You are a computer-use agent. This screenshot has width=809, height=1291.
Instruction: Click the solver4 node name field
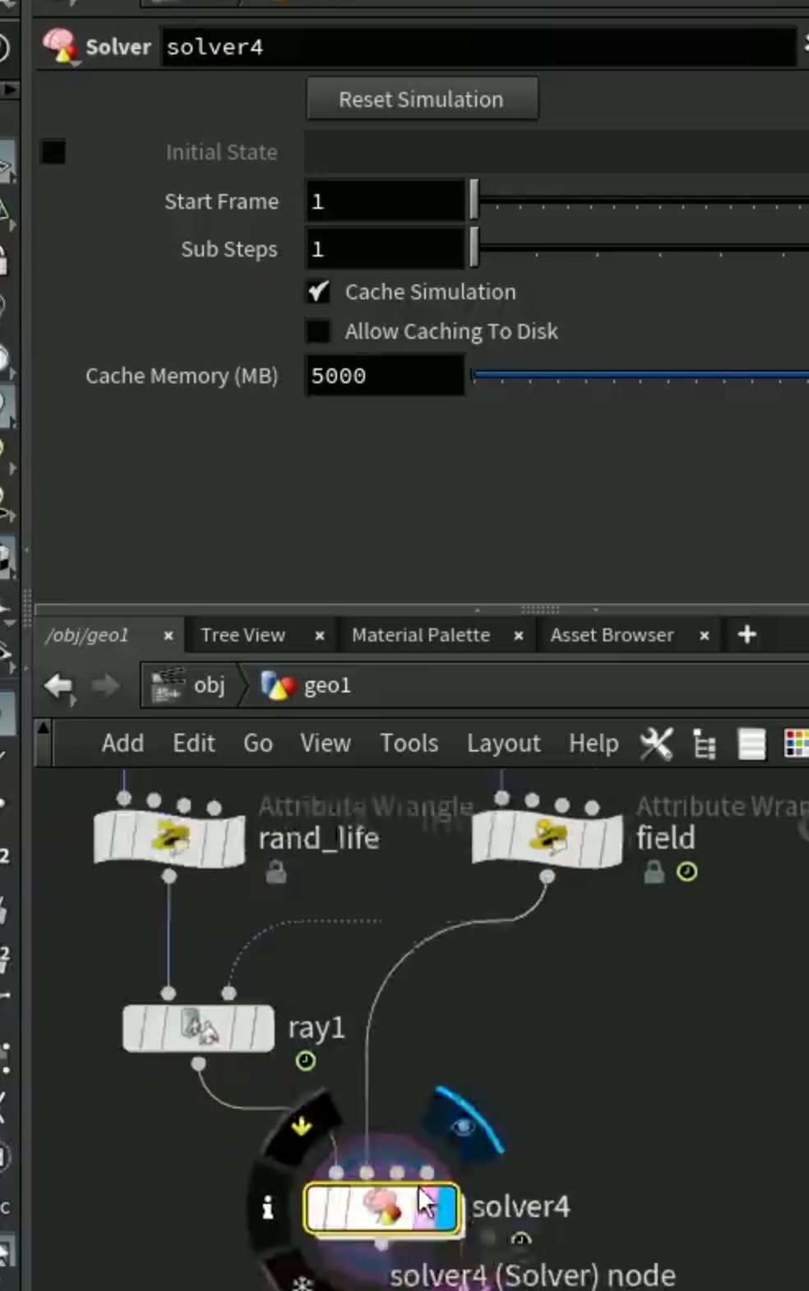(x=478, y=47)
